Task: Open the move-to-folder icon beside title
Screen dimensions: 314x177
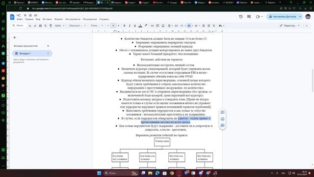Action: (30, 15)
